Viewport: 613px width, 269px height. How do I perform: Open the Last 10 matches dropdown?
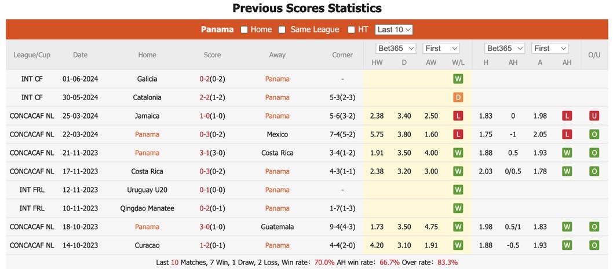pyautogui.click(x=393, y=30)
